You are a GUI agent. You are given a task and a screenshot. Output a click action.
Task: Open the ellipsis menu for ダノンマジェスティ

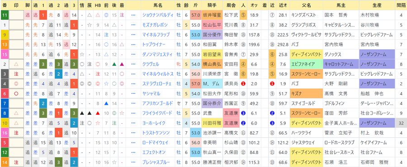pos(133,54)
